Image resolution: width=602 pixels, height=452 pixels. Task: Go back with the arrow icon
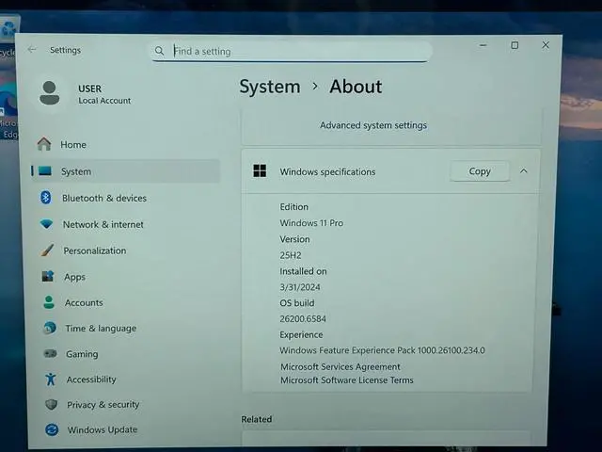pyautogui.click(x=32, y=49)
